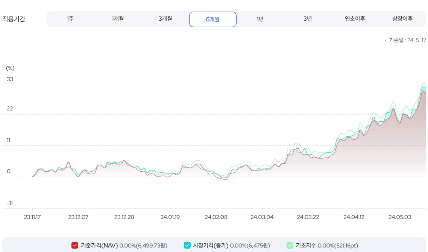Show the 연초이후 period
The image size is (428, 252).
355,19
